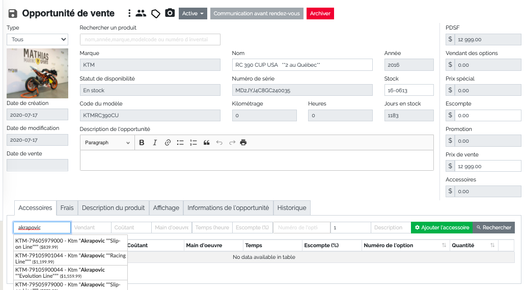Click the Nom field RC 390 CUP USA

302,65
